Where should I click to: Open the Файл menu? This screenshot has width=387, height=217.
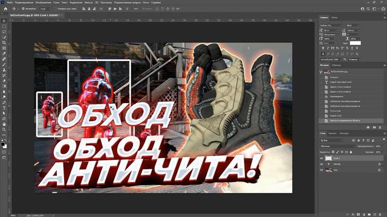click(x=10, y=2)
